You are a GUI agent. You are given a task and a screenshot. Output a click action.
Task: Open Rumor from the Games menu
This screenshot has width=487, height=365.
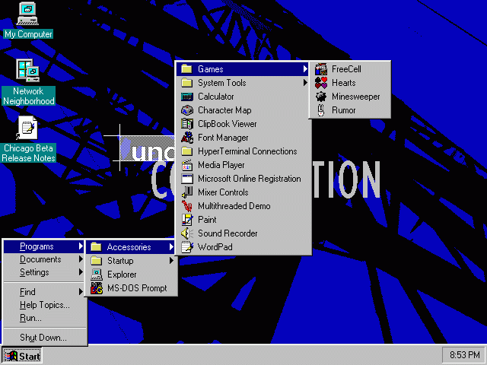[x=350, y=110]
